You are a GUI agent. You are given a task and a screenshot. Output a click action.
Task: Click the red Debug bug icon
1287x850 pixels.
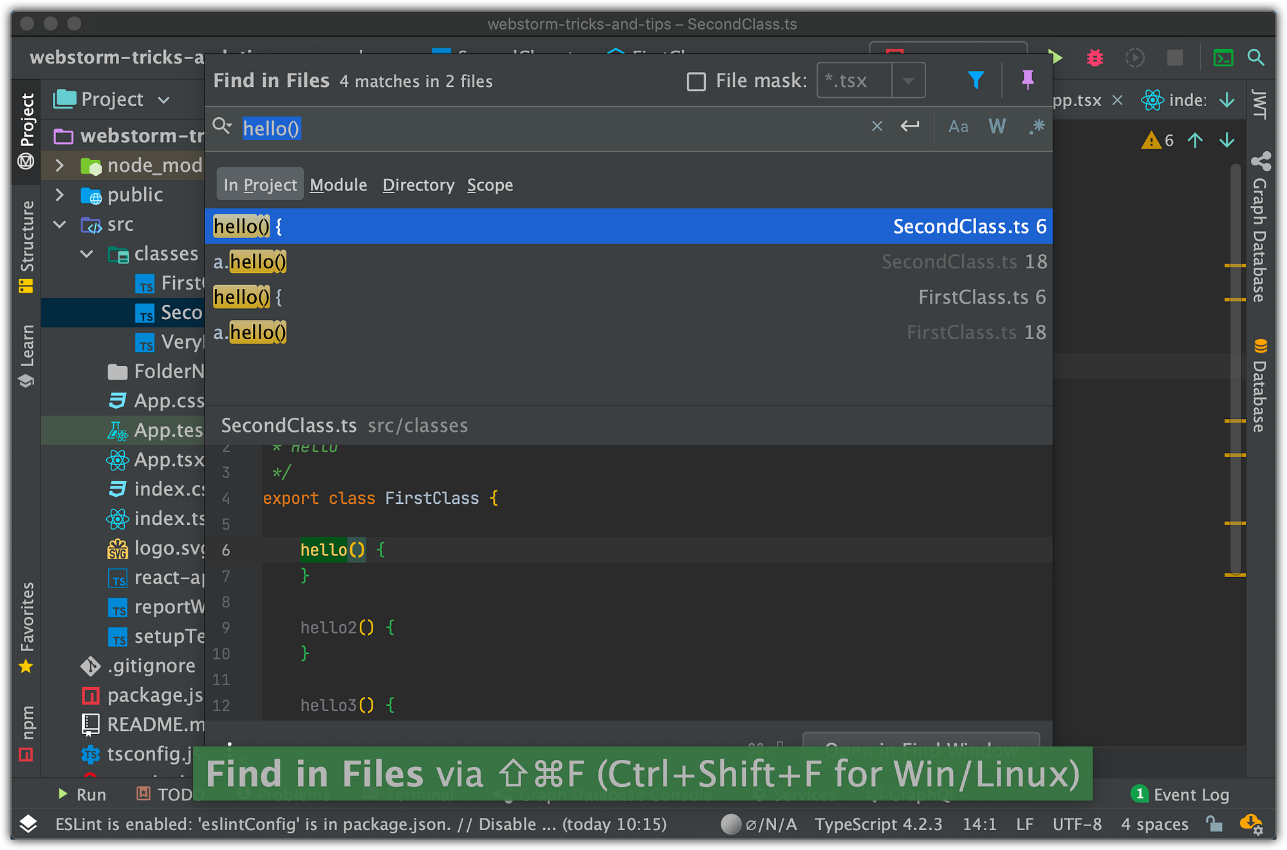[x=1095, y=58]
